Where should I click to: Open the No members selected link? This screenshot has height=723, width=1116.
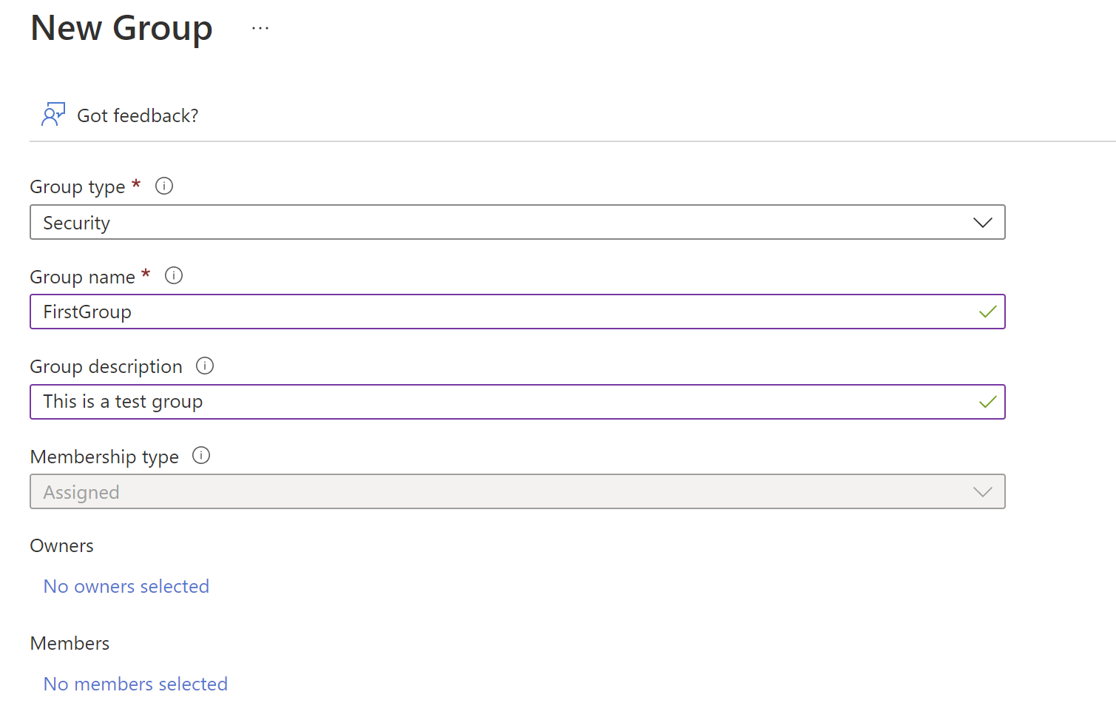tap(135, 685)
